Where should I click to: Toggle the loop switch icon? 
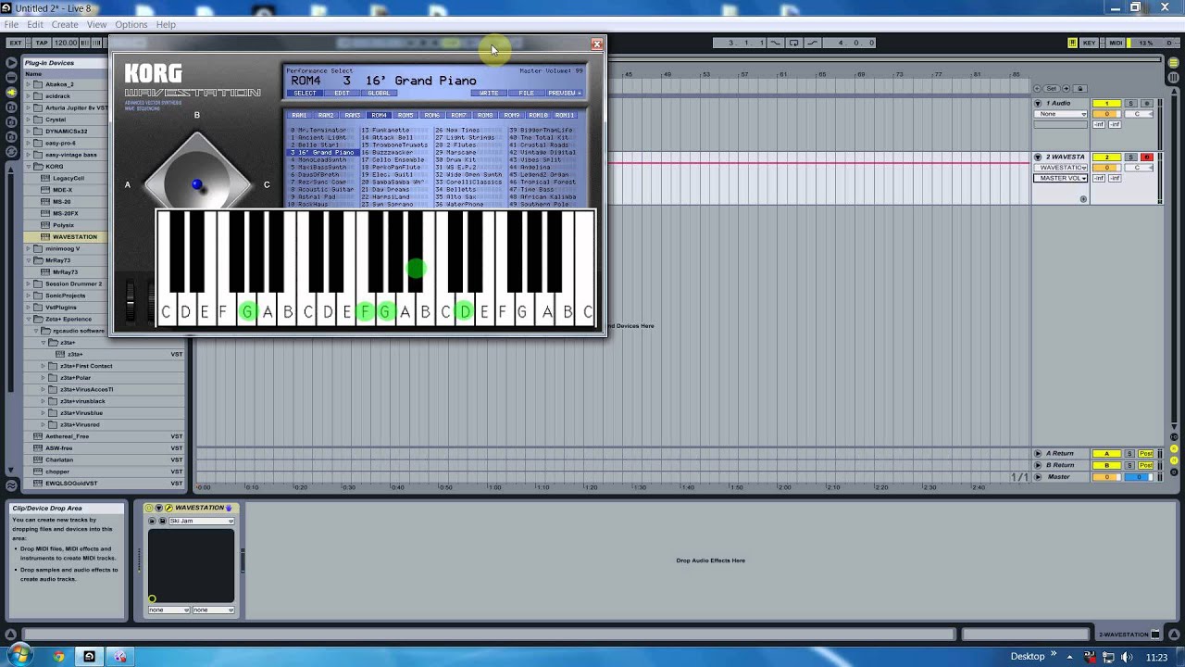793,43
